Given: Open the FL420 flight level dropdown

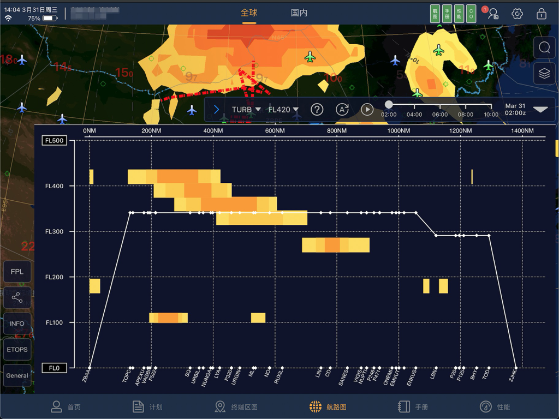Looking at the screenshot, I should point(283,109).
